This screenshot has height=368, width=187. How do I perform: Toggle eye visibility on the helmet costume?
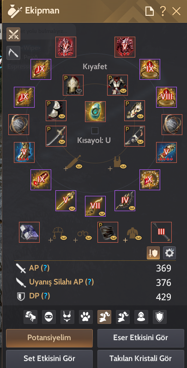click(x=79, y=90)
